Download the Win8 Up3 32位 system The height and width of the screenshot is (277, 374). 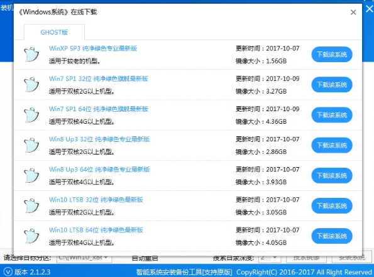(x=332, y=146)
